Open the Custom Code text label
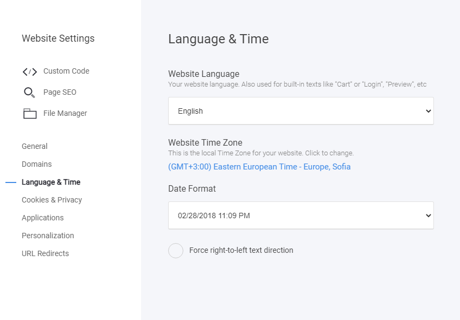This screenshot has width=460, height=320. [x=66, y=71]
